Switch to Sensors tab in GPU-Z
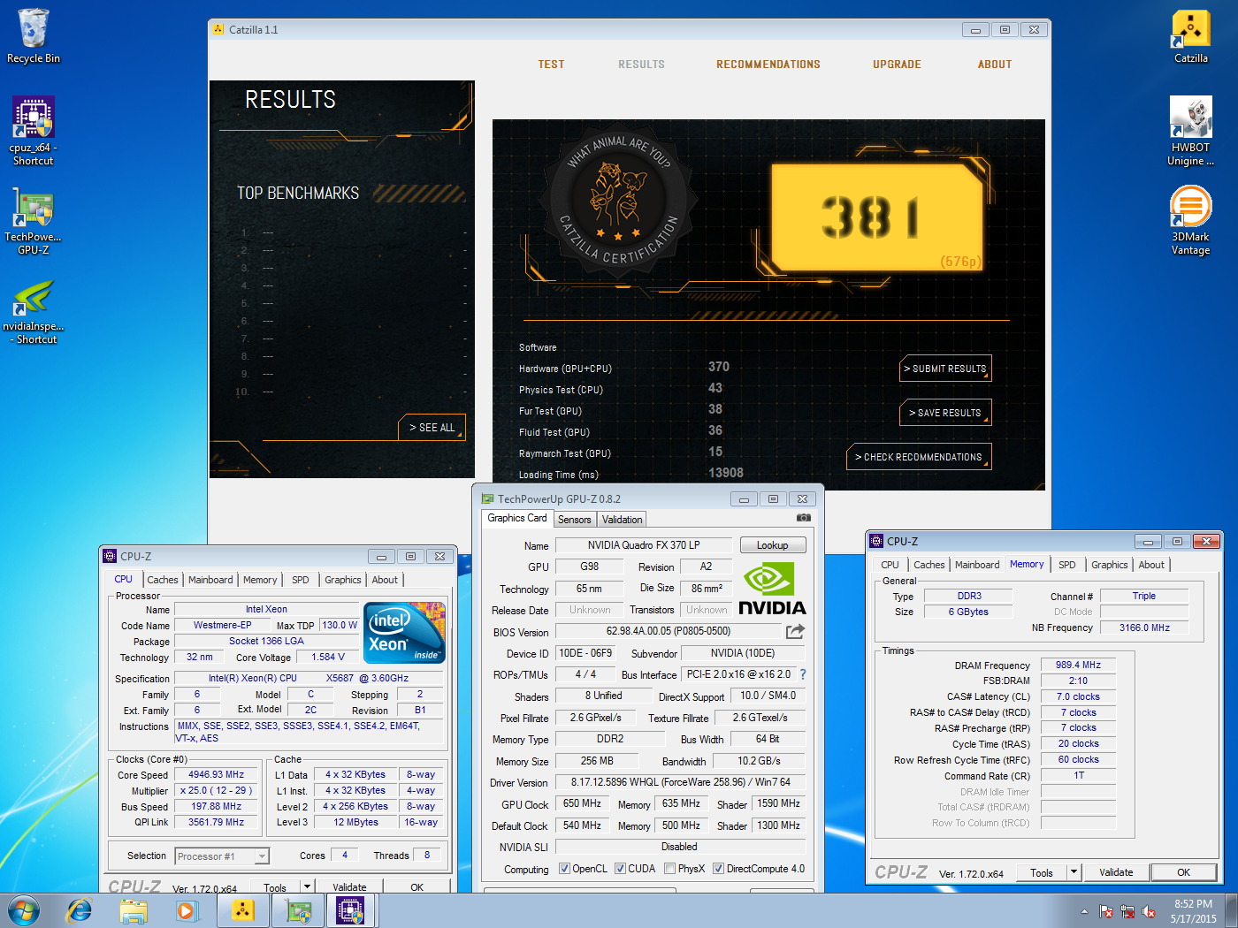1238x928 pixels. point(574,520)
